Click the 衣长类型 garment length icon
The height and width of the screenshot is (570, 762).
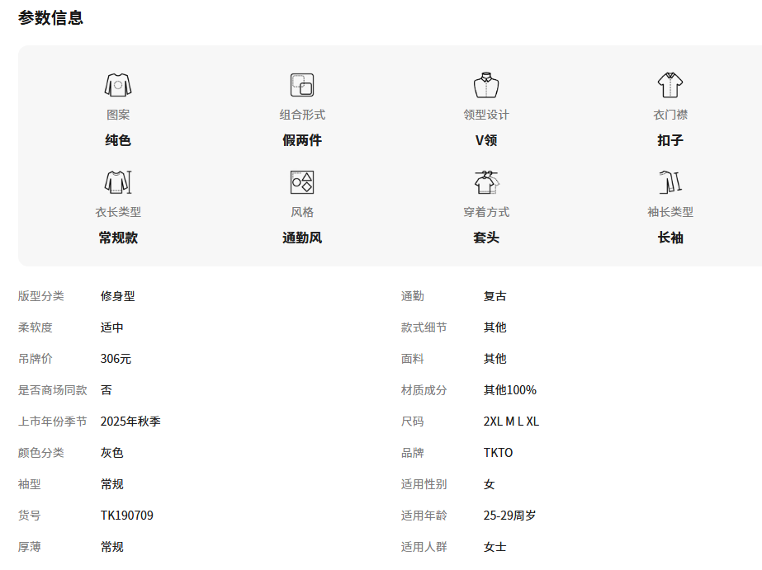coord(118,182)
